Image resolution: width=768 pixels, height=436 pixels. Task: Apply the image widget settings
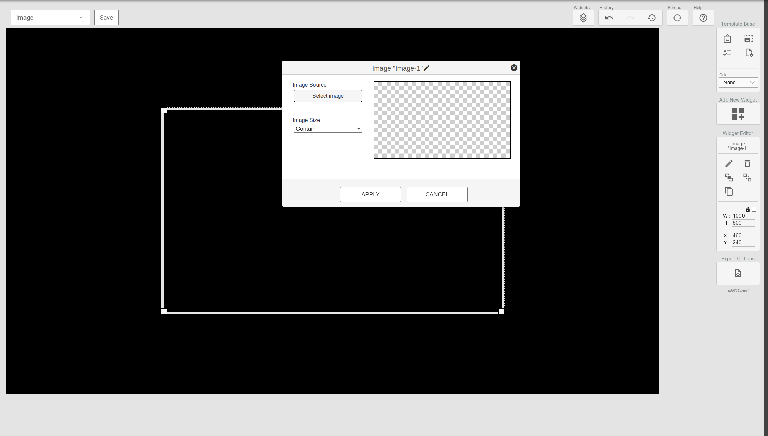coord(370,195)
